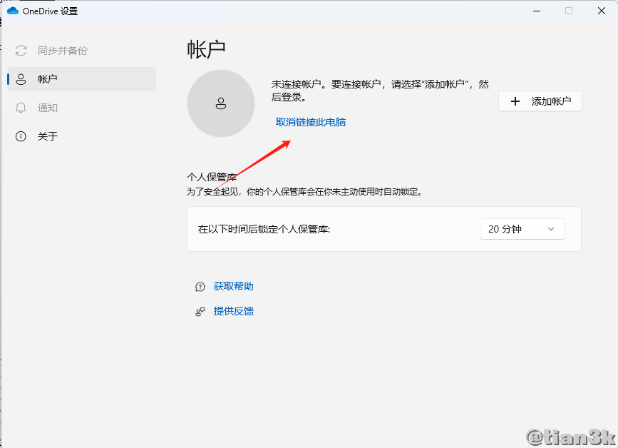Select the 帐户 sidebar item
Image resolution: width=618 pixels, height=448 pixels.
click(81, 79)
